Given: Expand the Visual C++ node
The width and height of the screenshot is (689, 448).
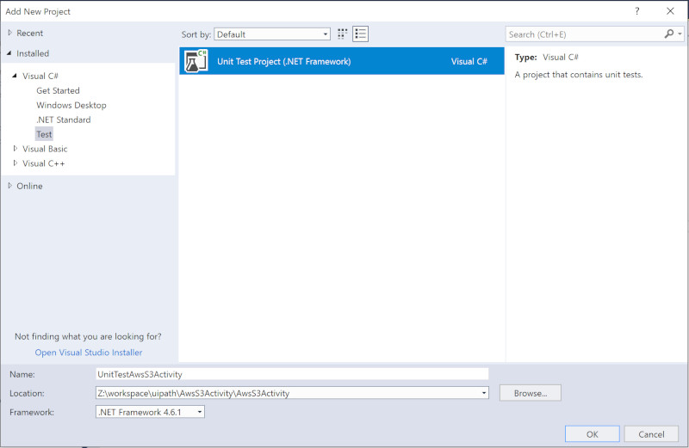Looking at the screenshot, I should pyautogui.click(x=16, y=163).
